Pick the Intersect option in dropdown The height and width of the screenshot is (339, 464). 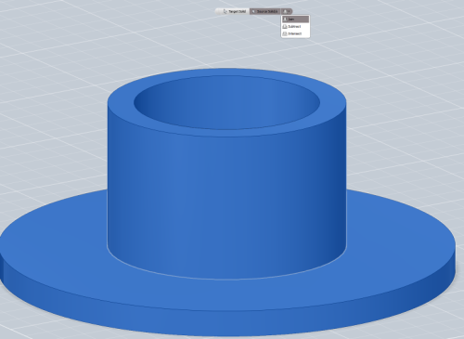(x=295, y=33)
